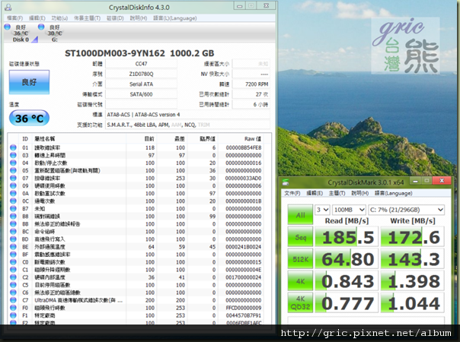Open 功能(u) menu in CrystalDiskInfo
460x342 pixels.
59,18
